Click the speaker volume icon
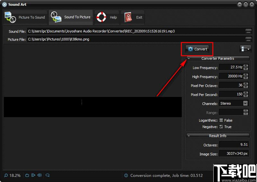This screenshot has width=257, height=182. (40, 175)
